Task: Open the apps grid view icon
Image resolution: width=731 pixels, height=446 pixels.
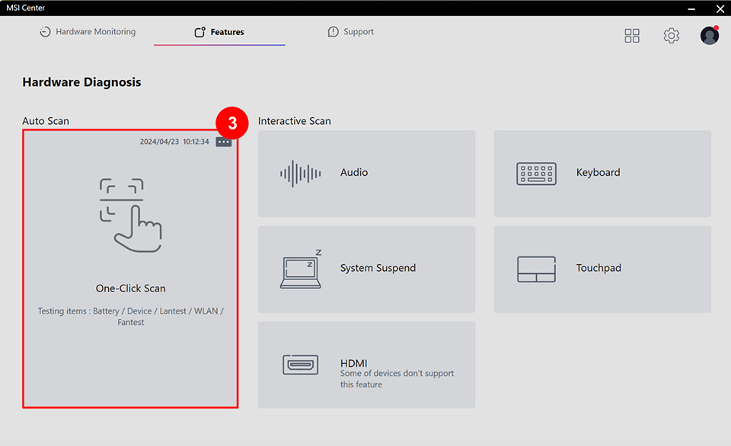Action: [x=632, y=36]
